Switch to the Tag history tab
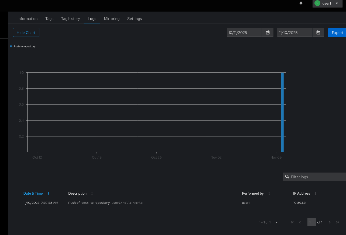 point(70,19)
